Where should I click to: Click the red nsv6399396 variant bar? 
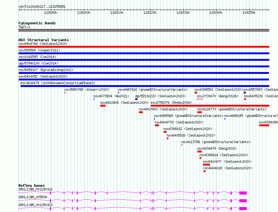264,125
